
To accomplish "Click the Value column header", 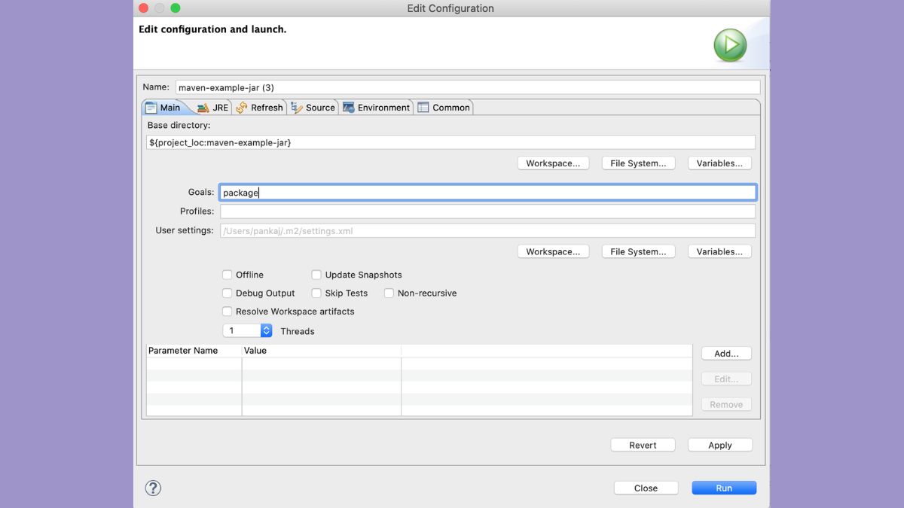I will pos(322,351).
